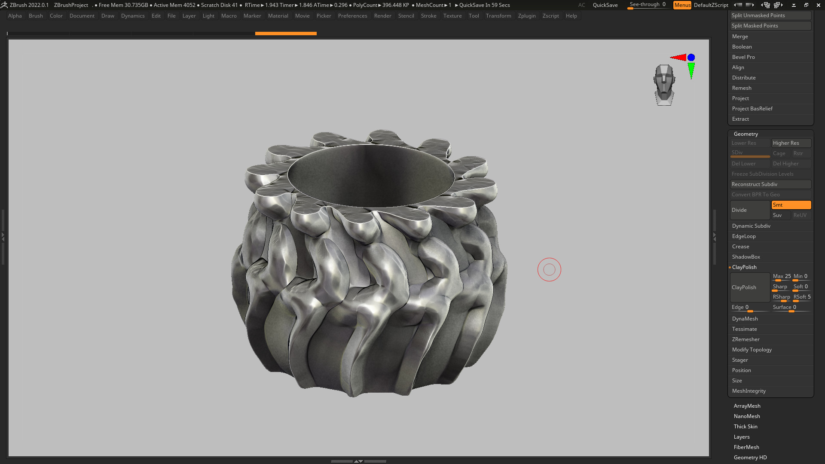This screenshot has width=825, height=464.
Task: Click the Higher Res button
Action: [791, 143]
